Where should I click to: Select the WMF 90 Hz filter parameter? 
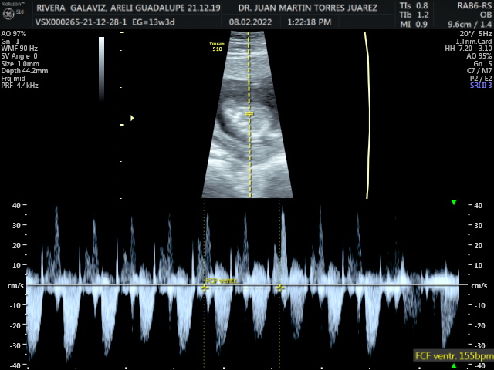(x=20, y=49)
